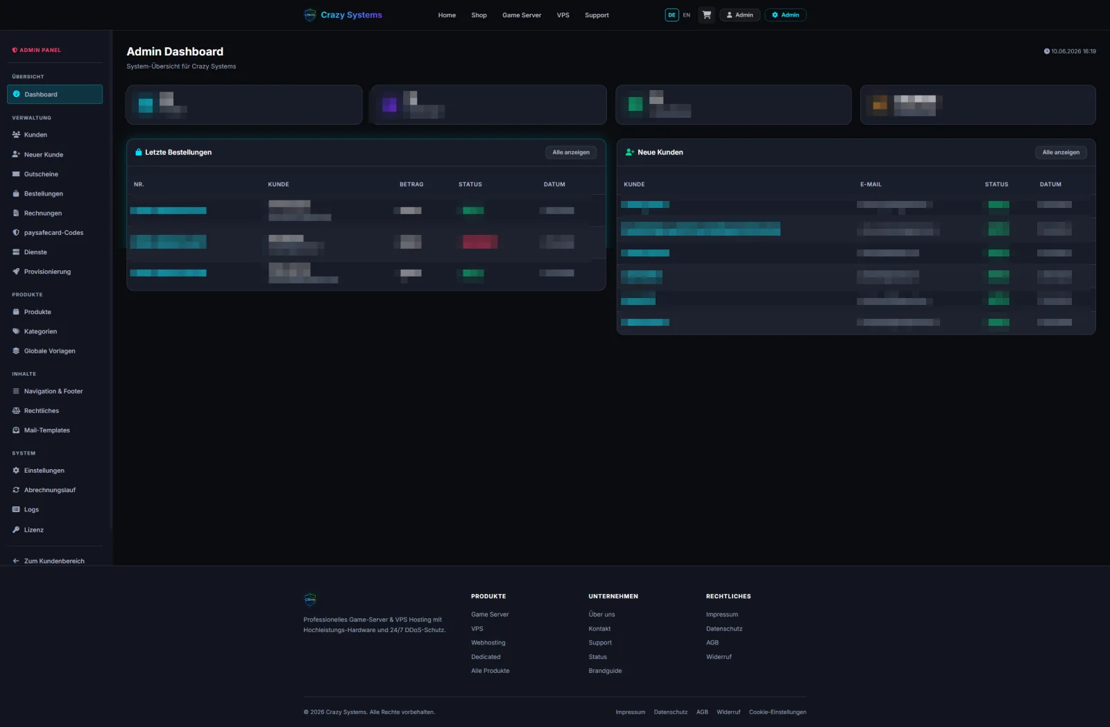Screen dimensions: 1110x727
Task: Open the footer Dedicated link
Action: tap(486, 656)
